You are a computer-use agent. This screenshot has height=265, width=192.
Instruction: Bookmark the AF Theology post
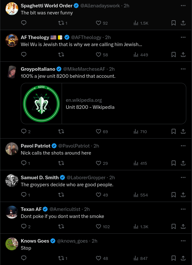pyautogui.click(x=173, y=54)
